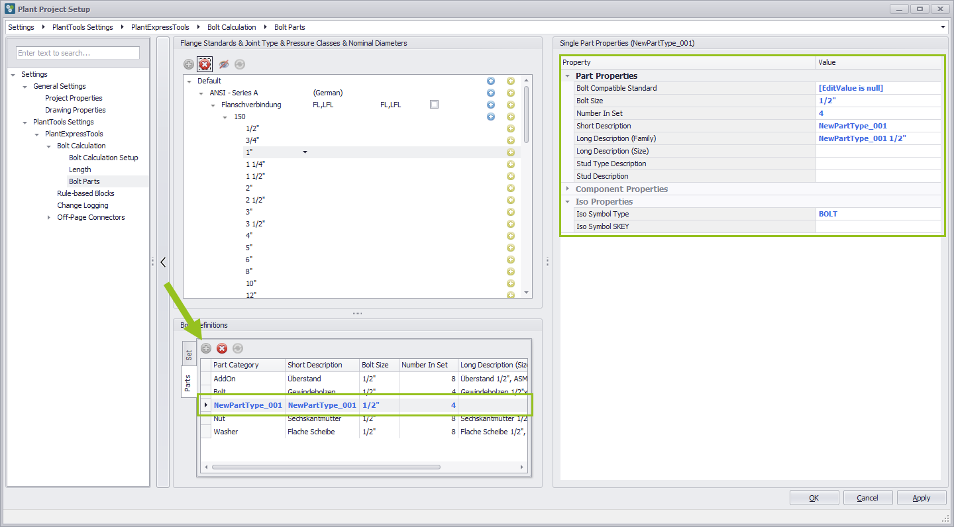This screenshot has width=954, height=527.
Task: Click blue plus icon in Flanschverbindung row
Action: [x=491, y=105]
